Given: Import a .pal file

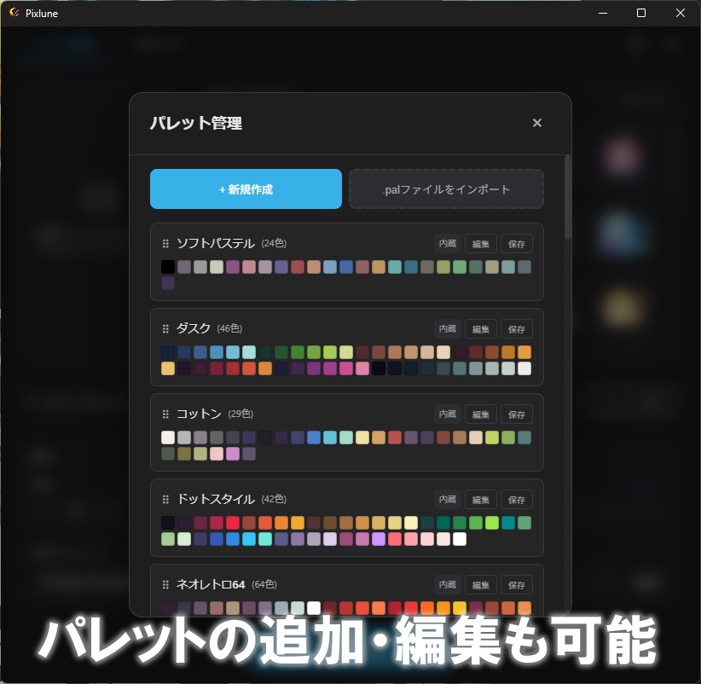Looking at the screenshot, I should (x=446, y=188).
